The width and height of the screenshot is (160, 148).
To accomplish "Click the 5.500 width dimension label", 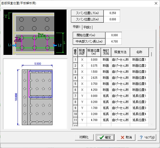I will [38, 64].
